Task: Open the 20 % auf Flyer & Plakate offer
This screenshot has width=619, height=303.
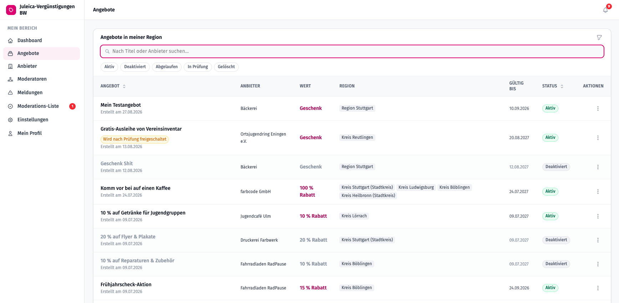Action: 128,237
